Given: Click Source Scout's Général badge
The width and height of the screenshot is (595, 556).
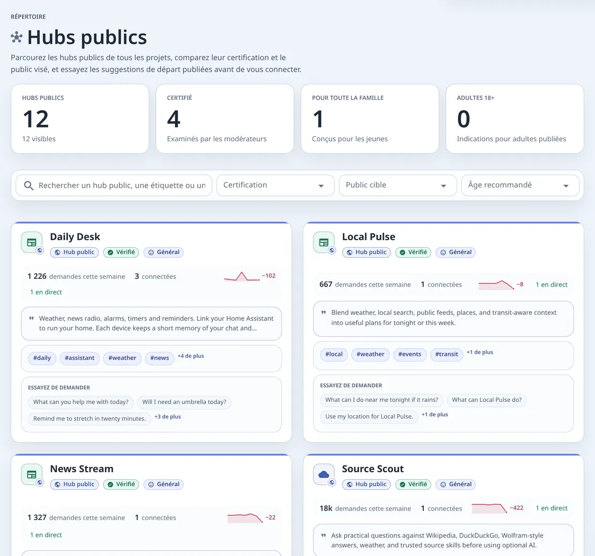Looking at the screenshot, I should [x=456, y=485].
